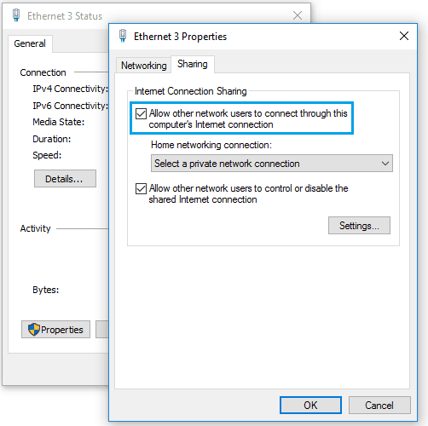Click the Ethernet 3 Properties adapter icon
Screen dimensions: 428x426
click(123, 36)
